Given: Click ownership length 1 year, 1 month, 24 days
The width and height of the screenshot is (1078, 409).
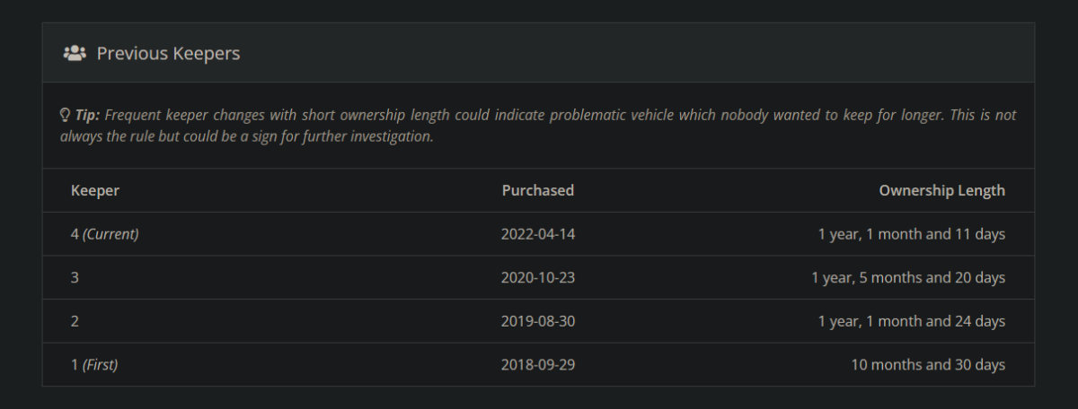Looking at the screenshot, I should click(x=911, y=321).
